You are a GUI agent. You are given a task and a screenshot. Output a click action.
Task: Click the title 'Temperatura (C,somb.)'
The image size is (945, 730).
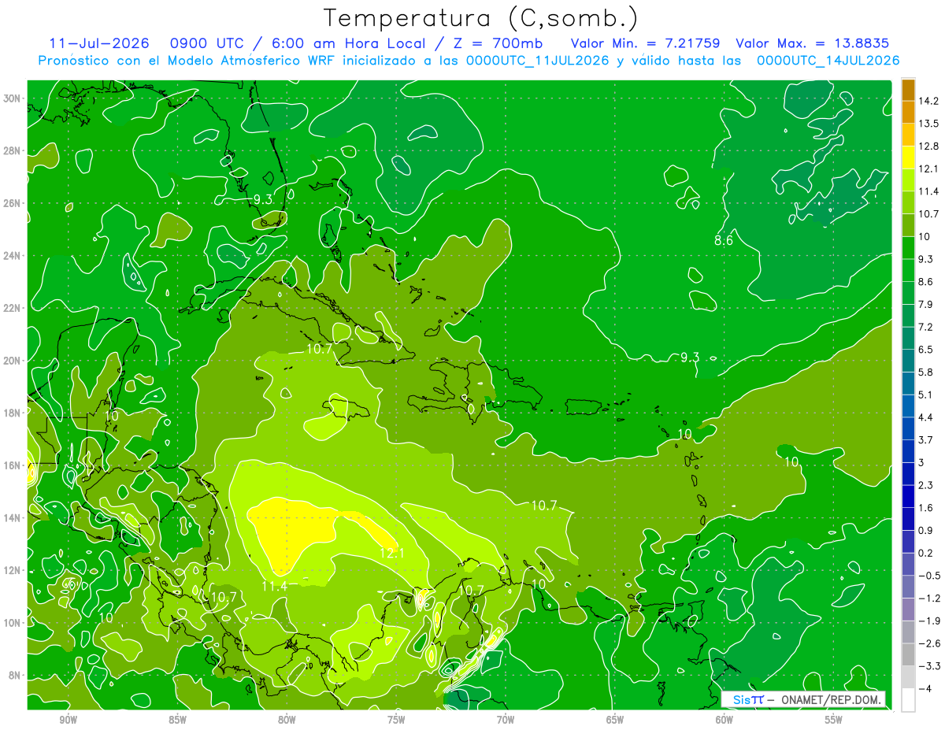tap(480, 19)
